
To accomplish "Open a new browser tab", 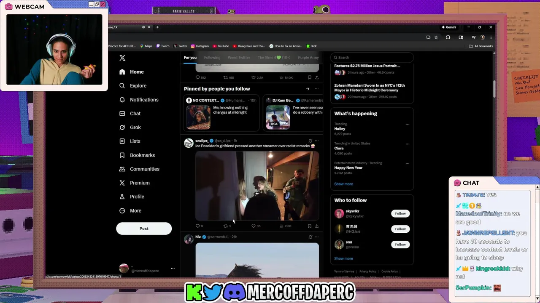I will tap(158, 27).
